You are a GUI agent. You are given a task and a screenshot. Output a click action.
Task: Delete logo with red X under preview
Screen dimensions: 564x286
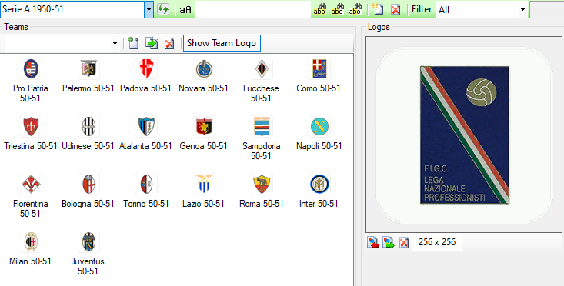(404, 243)
